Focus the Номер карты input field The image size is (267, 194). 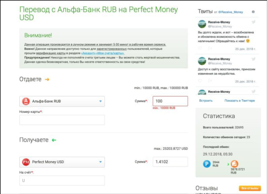62,120
